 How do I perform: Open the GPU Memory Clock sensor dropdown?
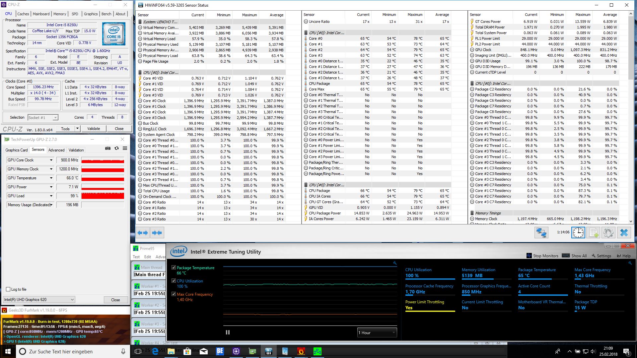[51, 169]
